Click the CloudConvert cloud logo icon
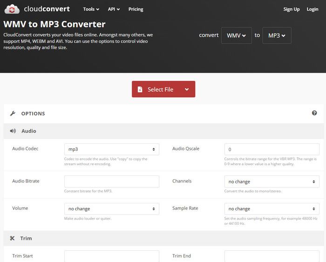This screenshot has width=326, height=262. (x=12, y=9)
